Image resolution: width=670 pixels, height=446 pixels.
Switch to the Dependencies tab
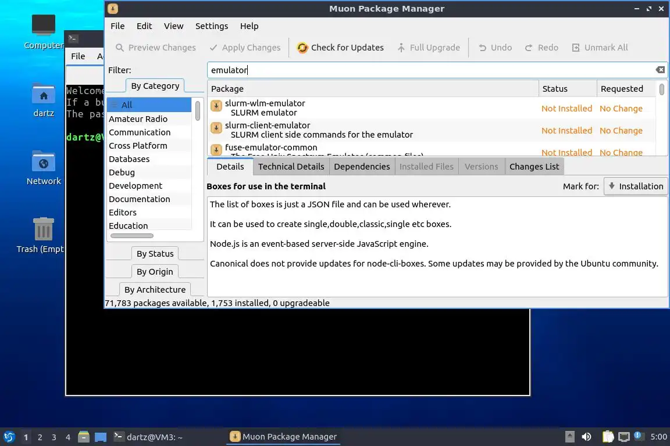pos(362,167)
